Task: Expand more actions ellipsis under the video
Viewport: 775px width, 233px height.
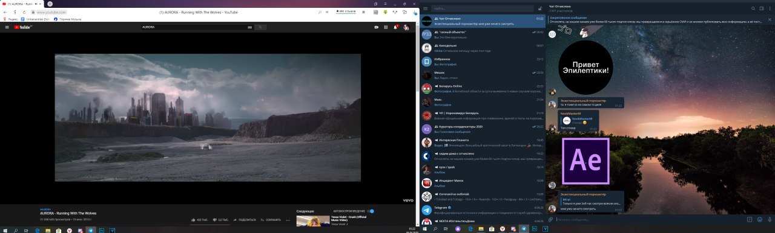Action: (x=288, y=220)
